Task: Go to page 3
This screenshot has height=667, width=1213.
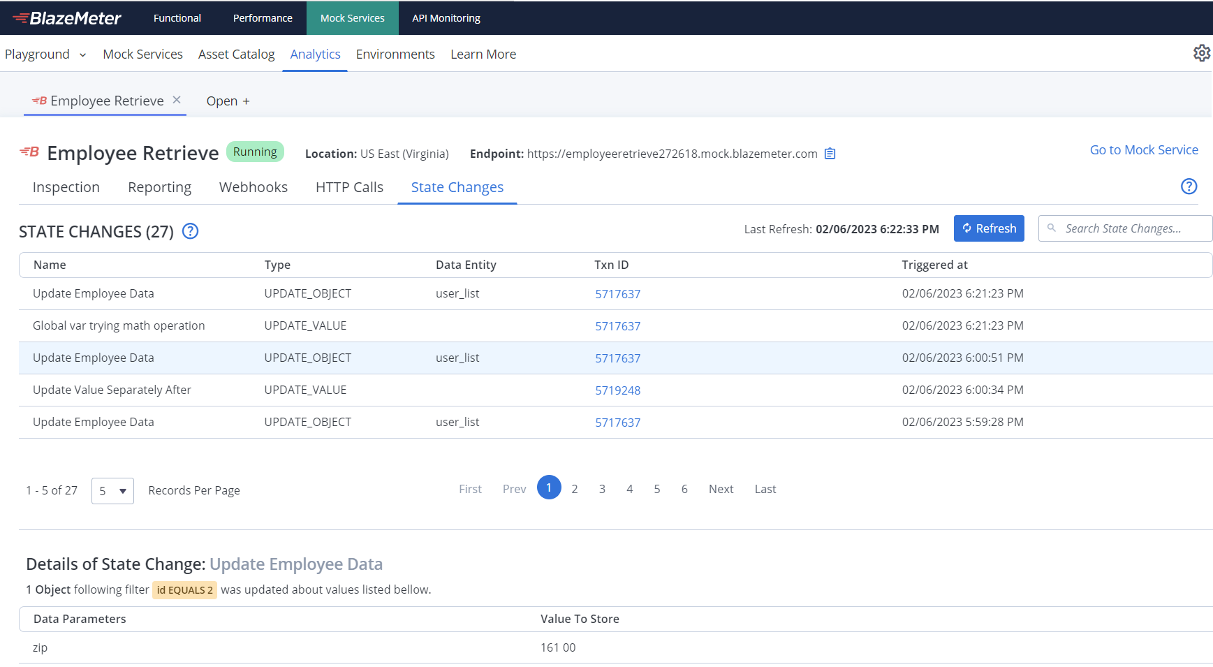Action: (602, 490)
